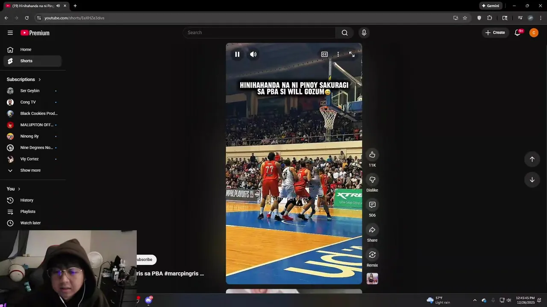Click the shield extension icon
The width and height of the screenshot is (547, 307).
[479, 18]
